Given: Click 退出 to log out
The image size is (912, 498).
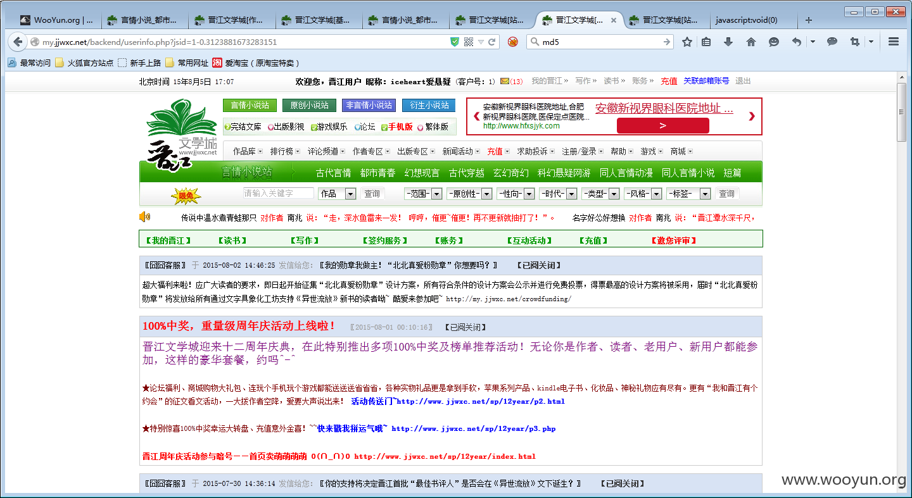Looking at the screenshot, I should (x=743, y=81).
